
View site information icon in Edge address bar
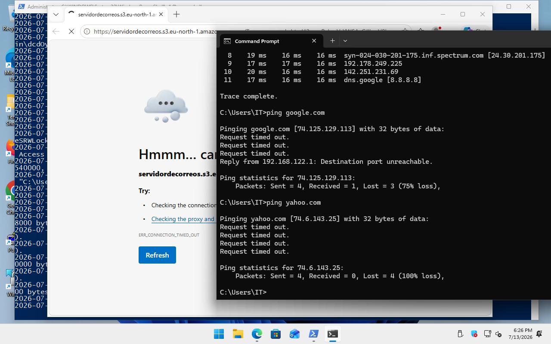pos(87,31)
